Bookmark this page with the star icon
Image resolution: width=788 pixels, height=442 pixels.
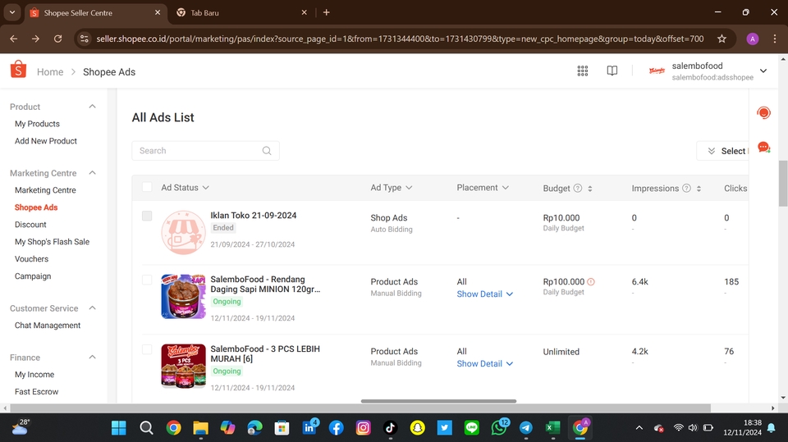tap(722, 39)
